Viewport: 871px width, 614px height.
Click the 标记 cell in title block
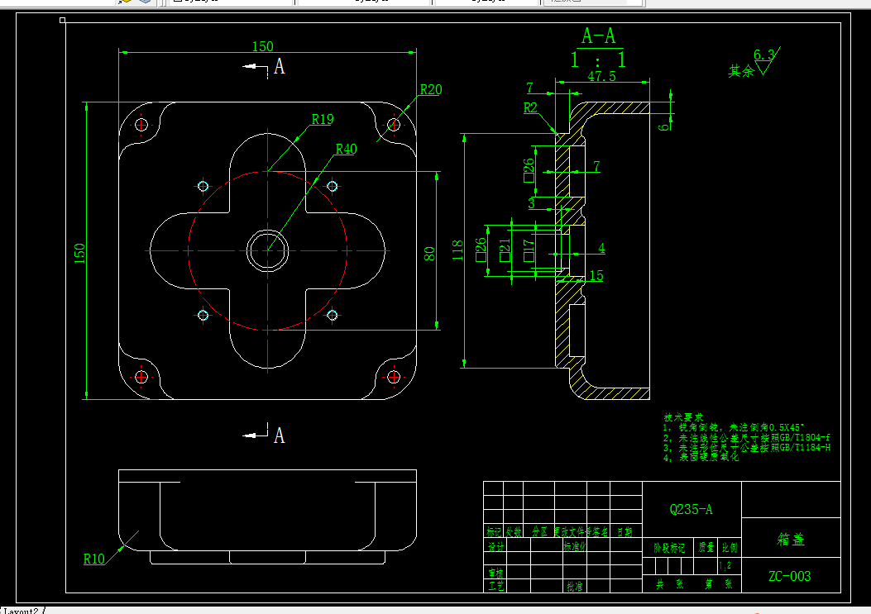click(494, 532)
